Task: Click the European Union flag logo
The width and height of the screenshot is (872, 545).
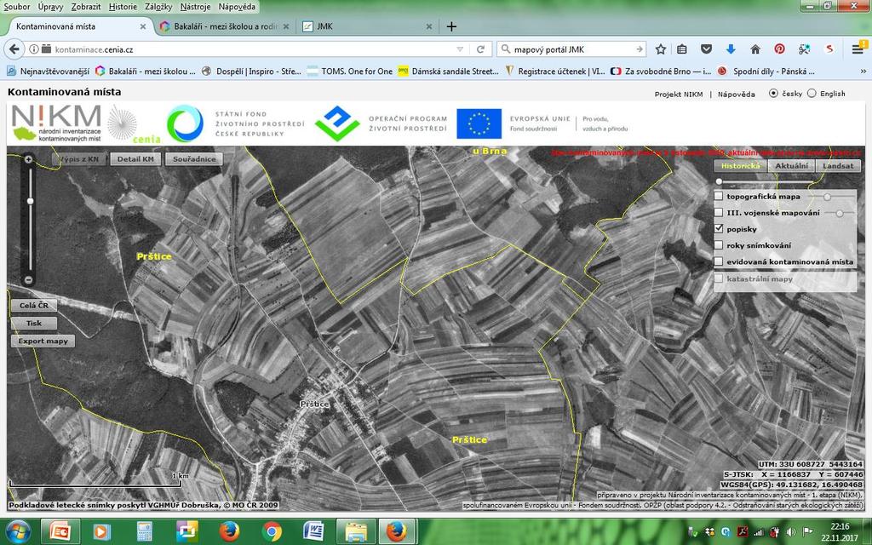Action: (x=479, y=123)
